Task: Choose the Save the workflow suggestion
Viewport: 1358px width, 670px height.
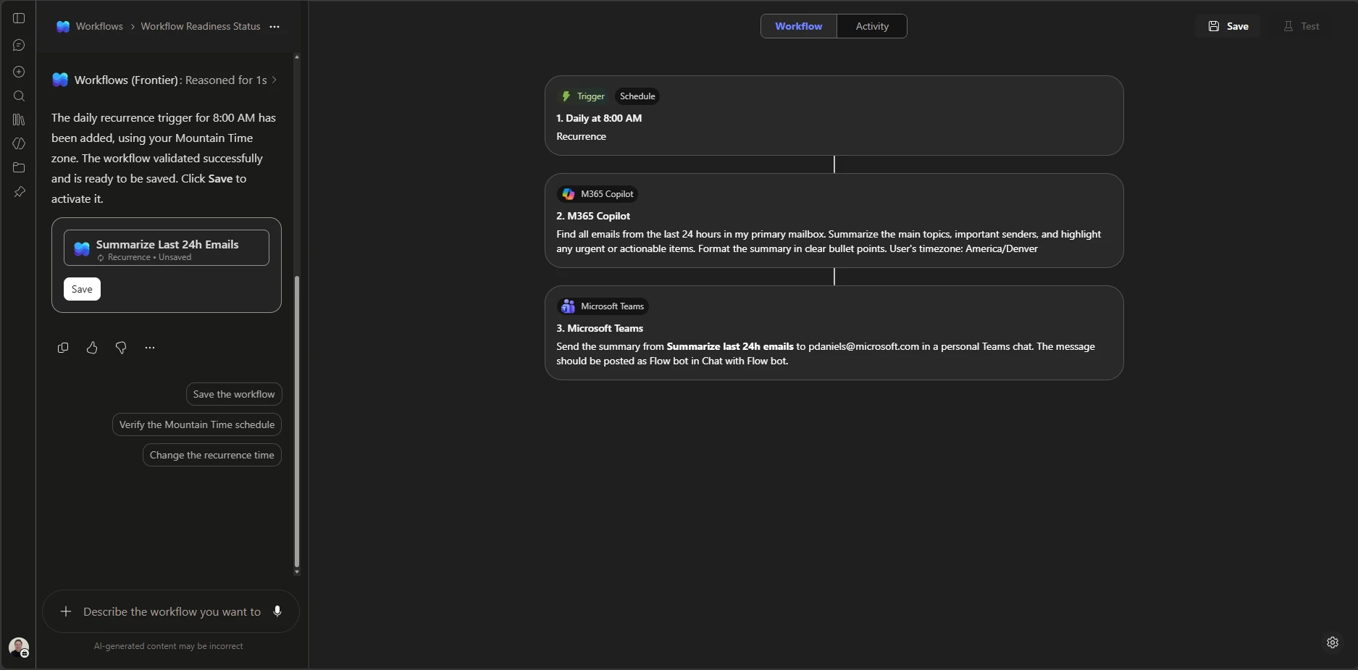Action: tap(234, 394)
